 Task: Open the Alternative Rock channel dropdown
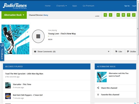click(14, 15)
